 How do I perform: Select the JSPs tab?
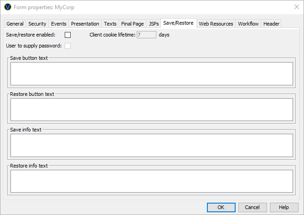[154, 24]
